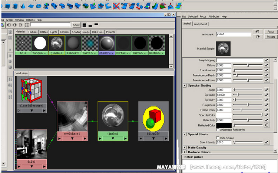Viewport: 278px width, 173px height.
Task: Toggle the Hide Source checkbox
Action: 218,138
